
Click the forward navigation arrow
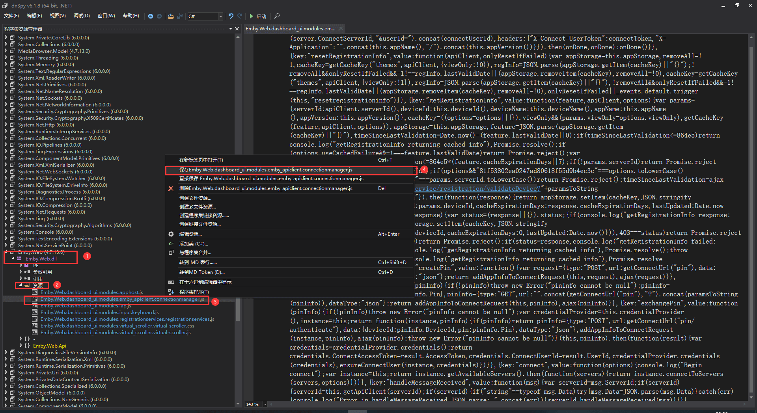coord(159,16)
